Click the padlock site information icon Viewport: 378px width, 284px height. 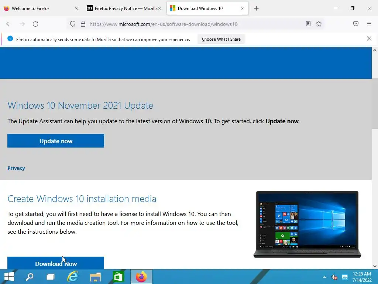coord(83,24)
